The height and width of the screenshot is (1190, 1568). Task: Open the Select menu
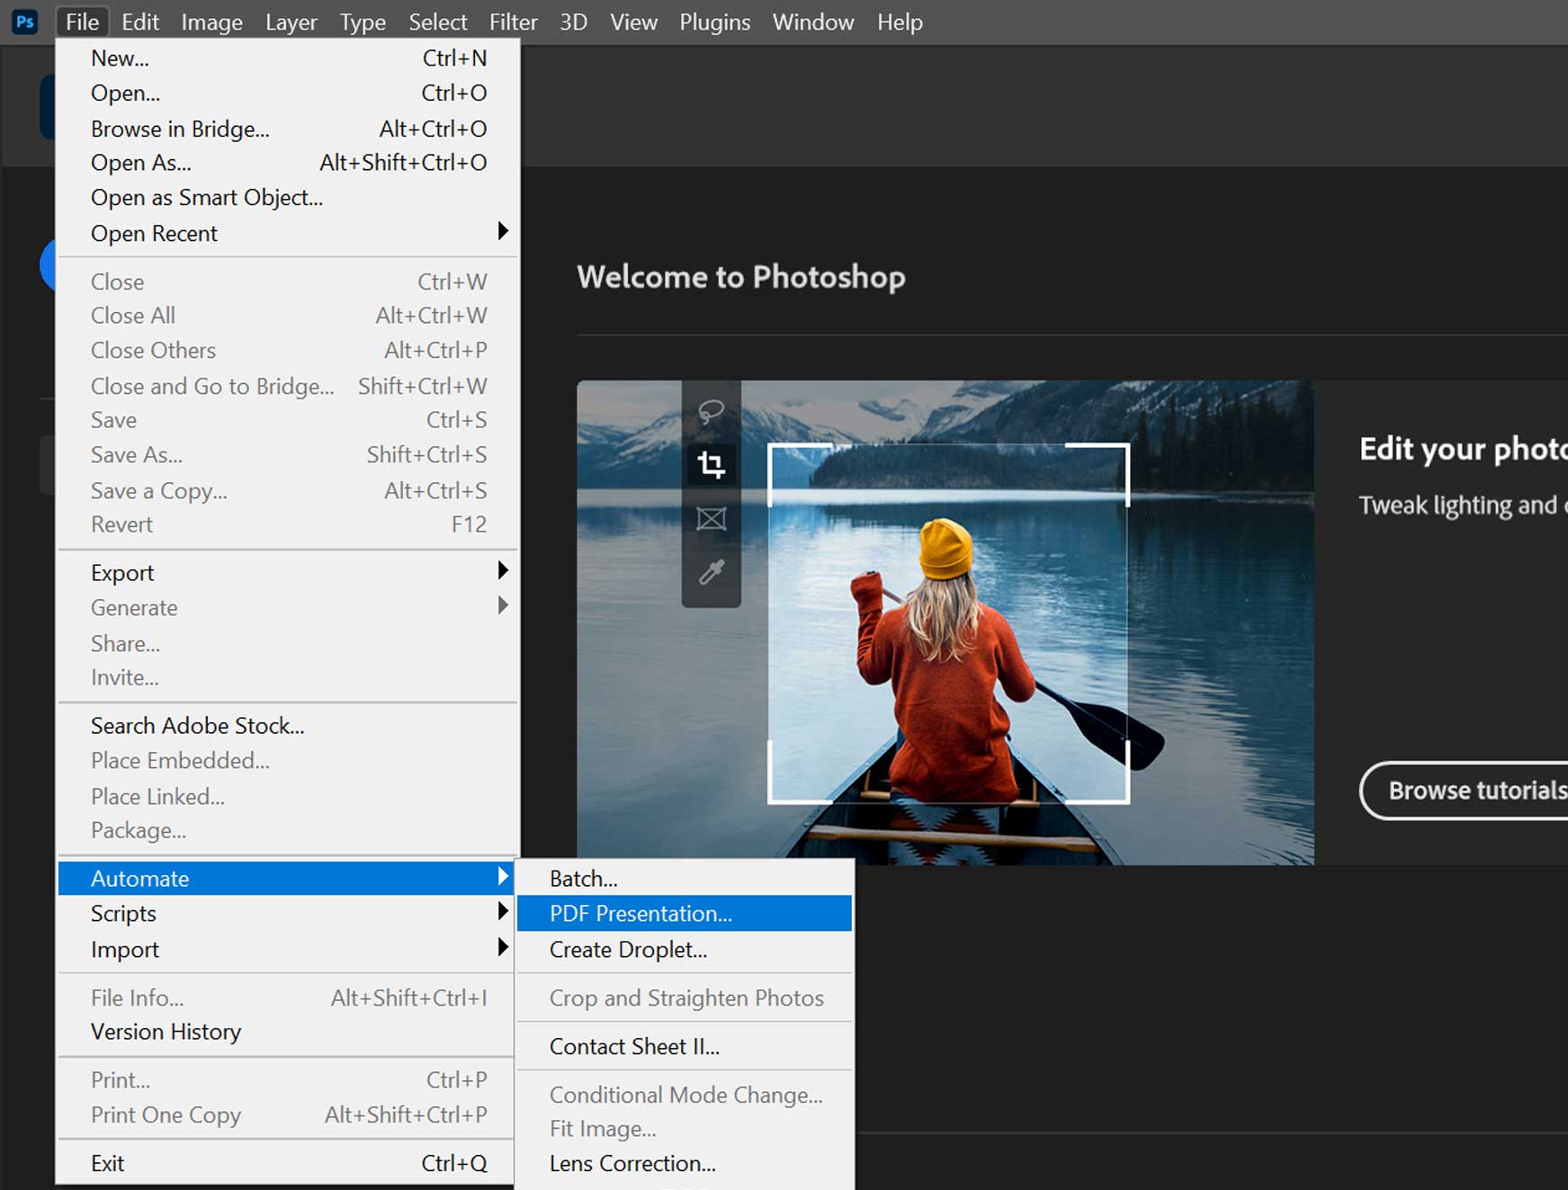(x=437, y=22)
